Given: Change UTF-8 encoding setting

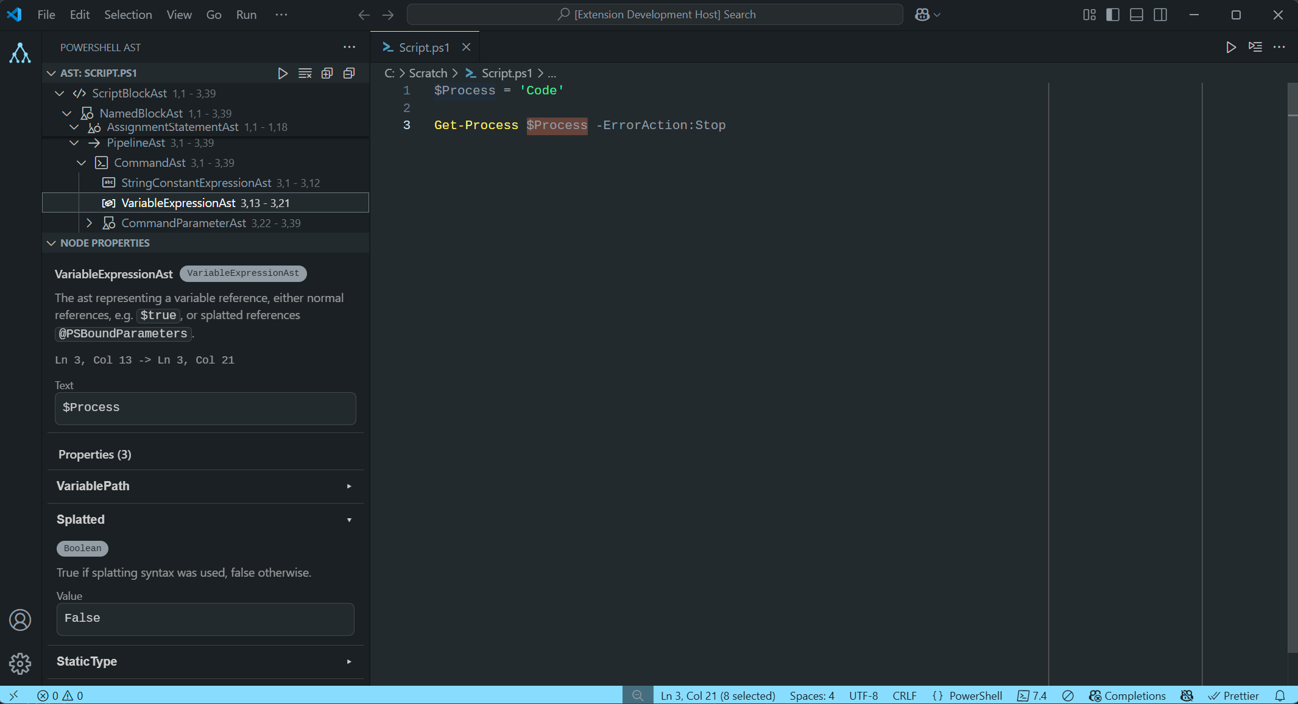Looking at the screenshot, I should pos(863,695).
